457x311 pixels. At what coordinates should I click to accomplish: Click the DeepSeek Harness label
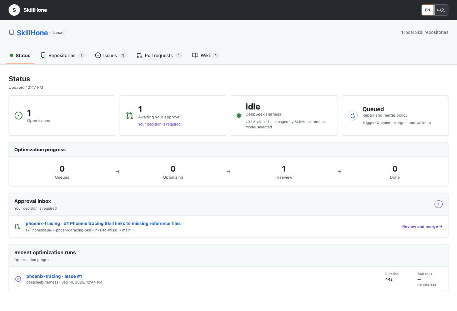pos(263,114)
